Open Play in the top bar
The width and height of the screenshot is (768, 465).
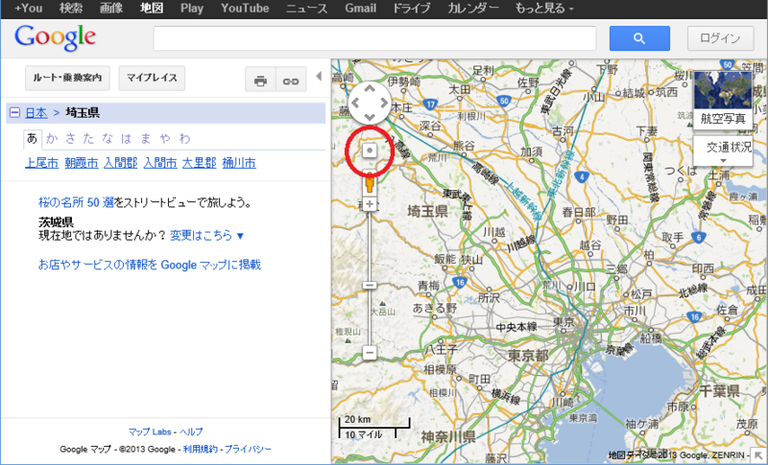click(191, 9)
